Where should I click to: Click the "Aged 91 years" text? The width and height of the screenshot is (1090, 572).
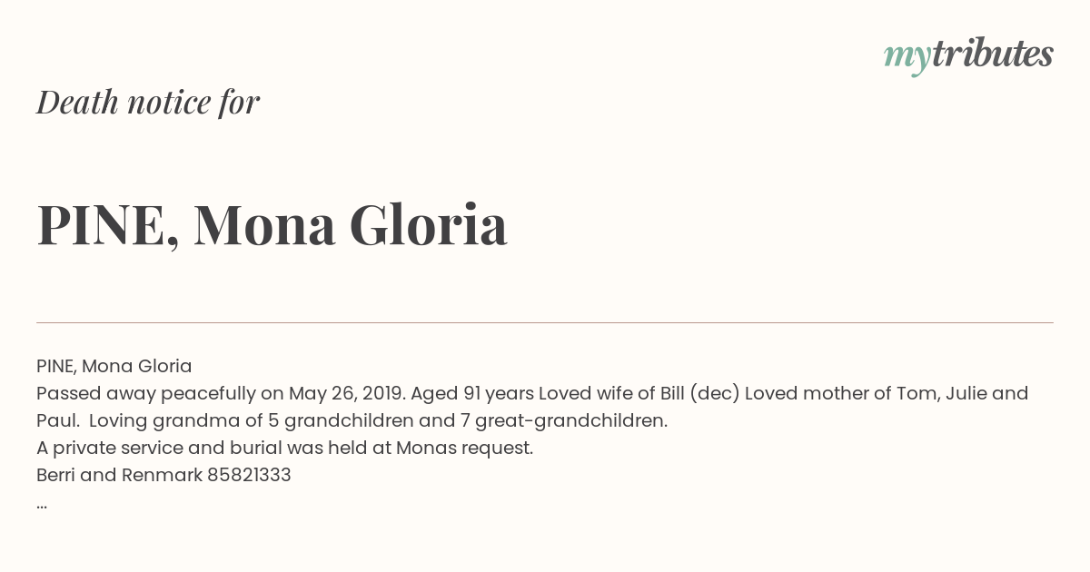(x=472, y=394)
